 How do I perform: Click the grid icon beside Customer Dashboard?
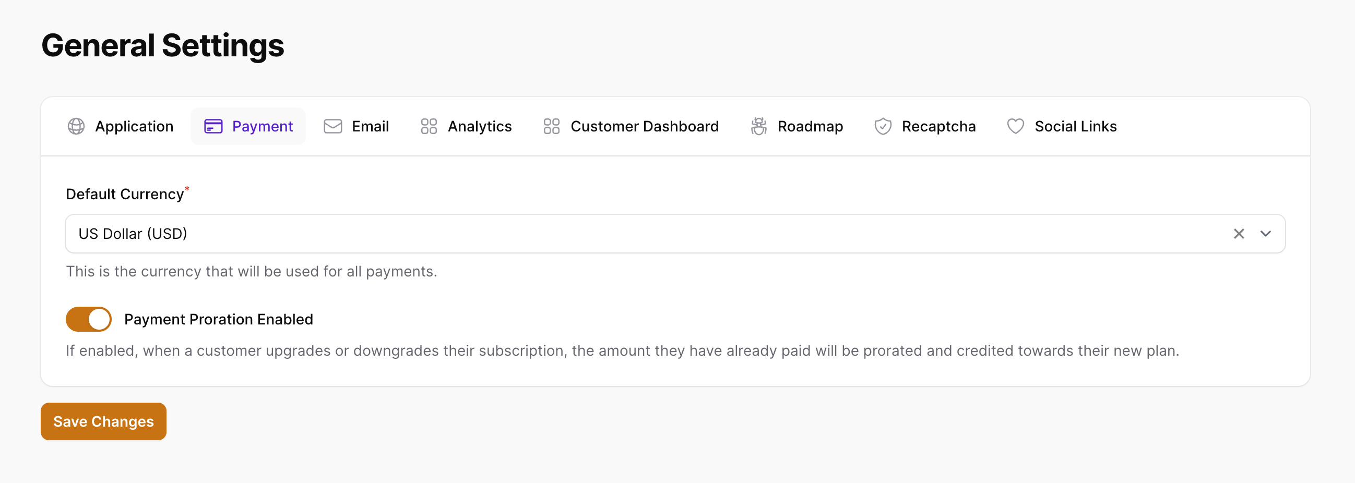pyautogui.click(x=551, y=127)
